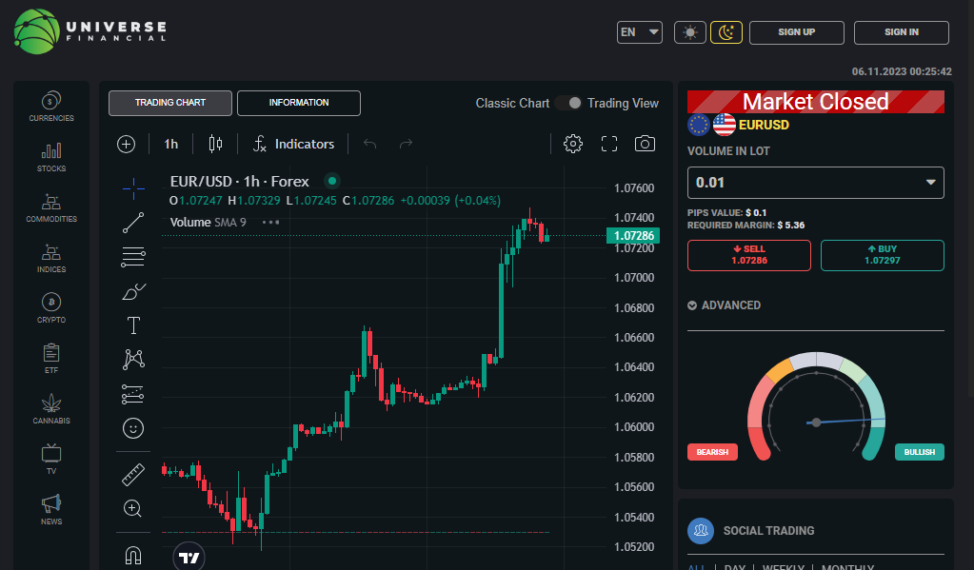Open the Commodities category
The image size is (974, 570).
(x=50, y=208)
